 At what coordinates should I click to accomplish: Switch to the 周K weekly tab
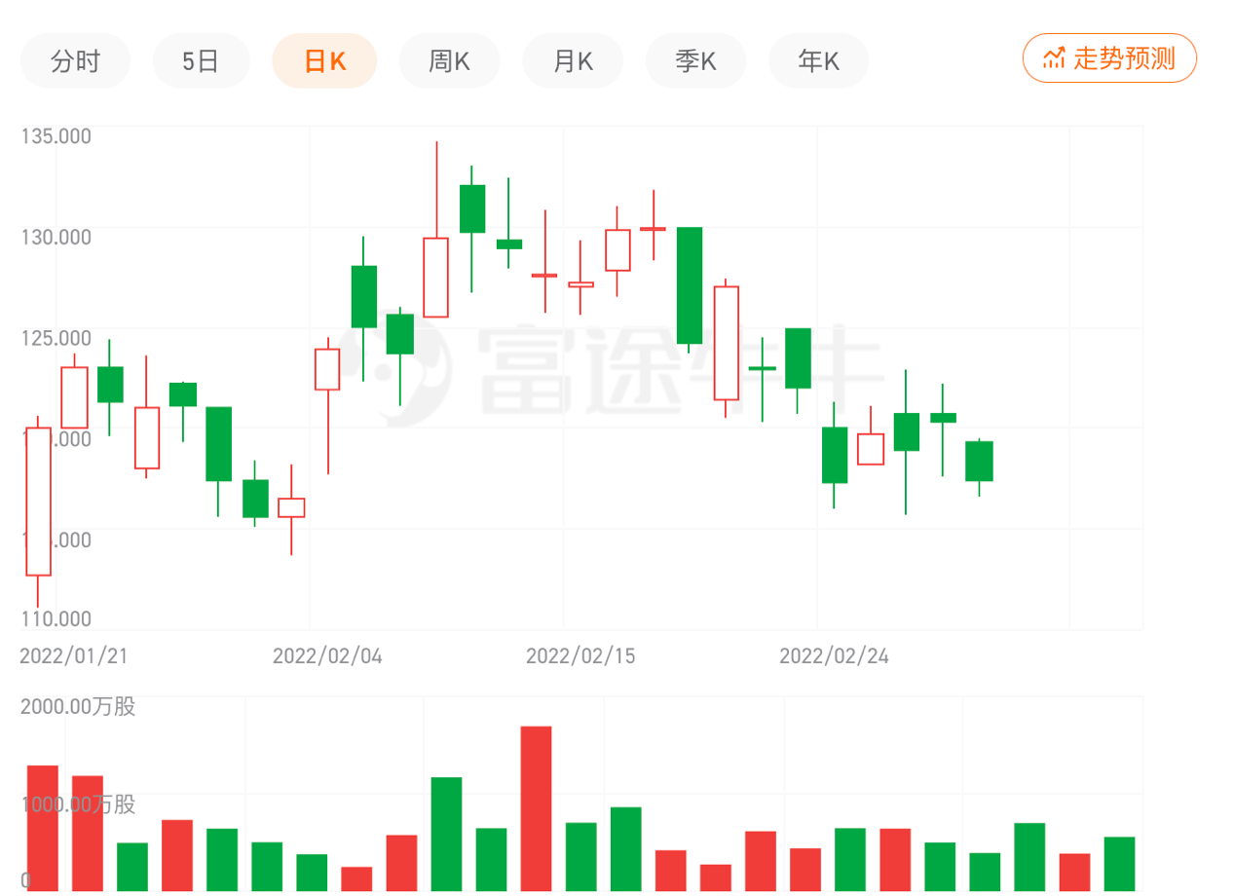point(449,61)
